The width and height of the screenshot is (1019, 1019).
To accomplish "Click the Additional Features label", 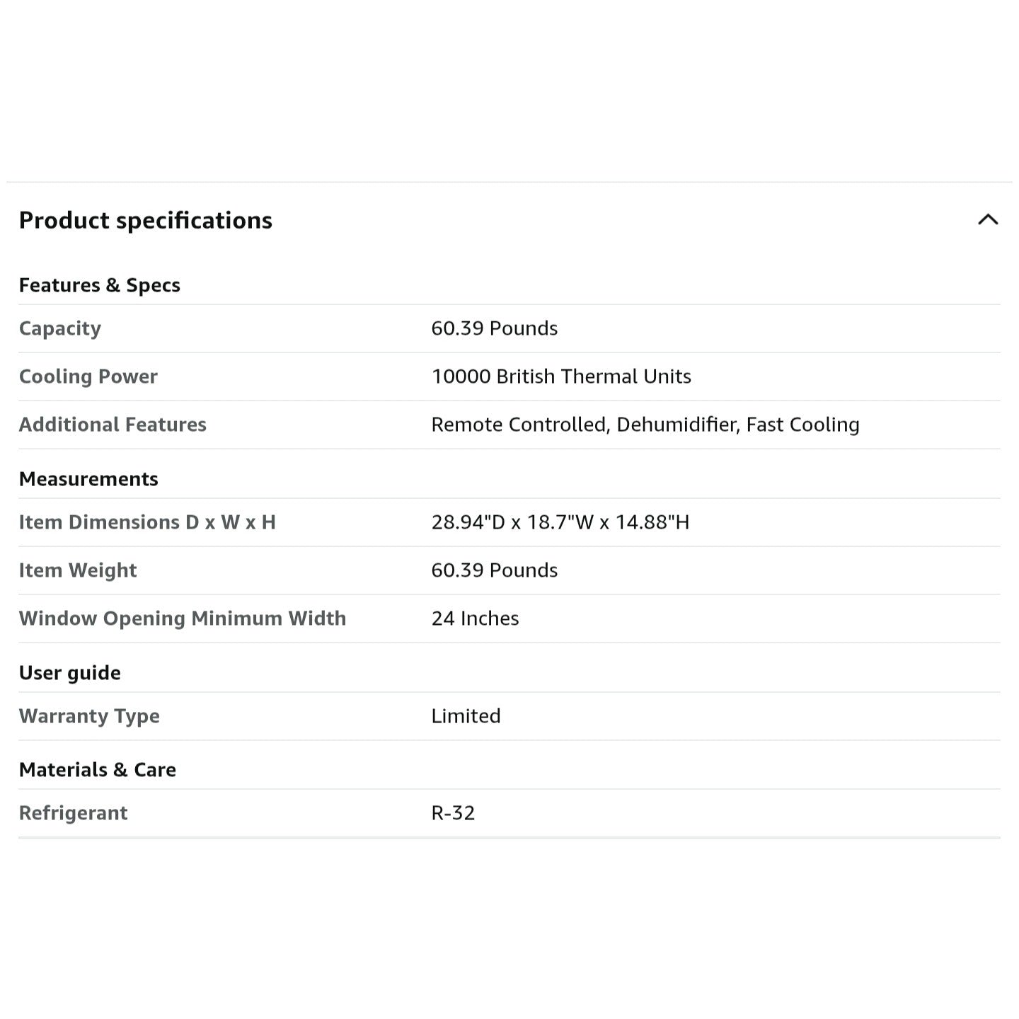I will [x=113, y=425].
